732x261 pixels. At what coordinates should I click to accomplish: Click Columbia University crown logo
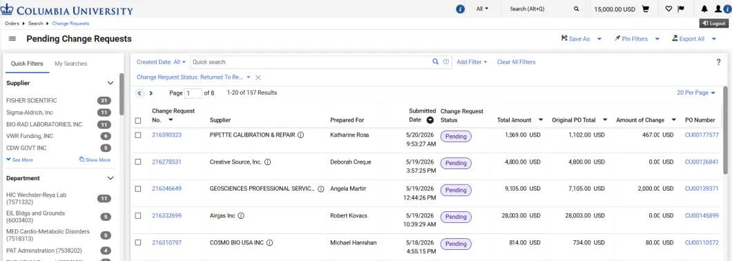point(8,10)
